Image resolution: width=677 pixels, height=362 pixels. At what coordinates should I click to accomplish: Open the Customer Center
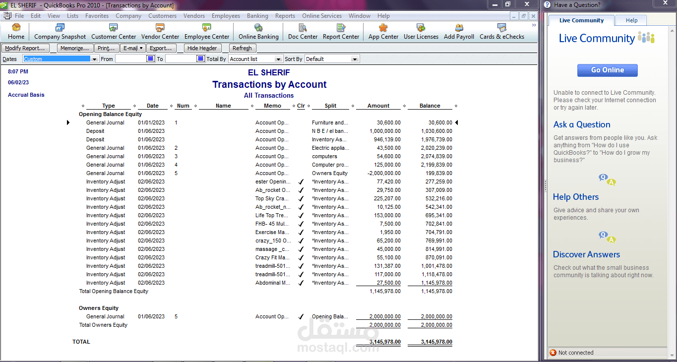114,31
